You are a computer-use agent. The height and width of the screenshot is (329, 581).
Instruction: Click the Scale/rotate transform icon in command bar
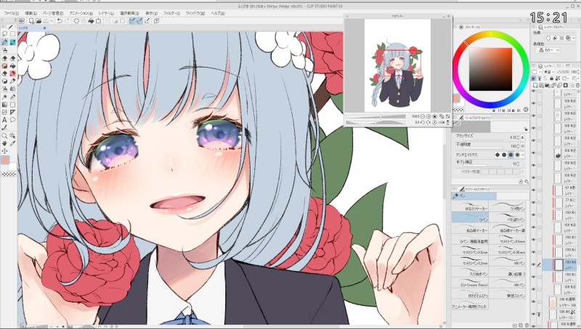coord(99,21)
